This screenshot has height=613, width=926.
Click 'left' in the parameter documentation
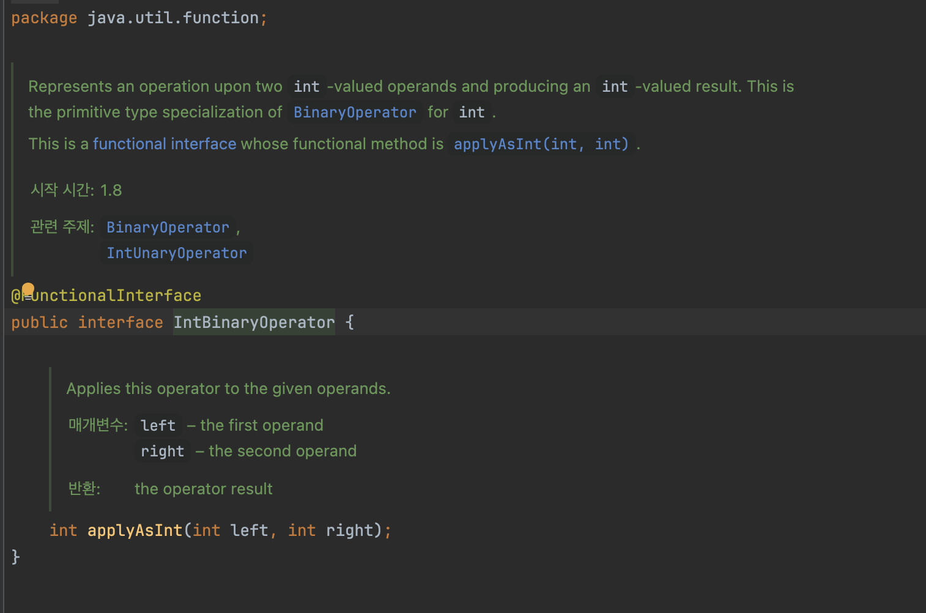tap(158, 426)
